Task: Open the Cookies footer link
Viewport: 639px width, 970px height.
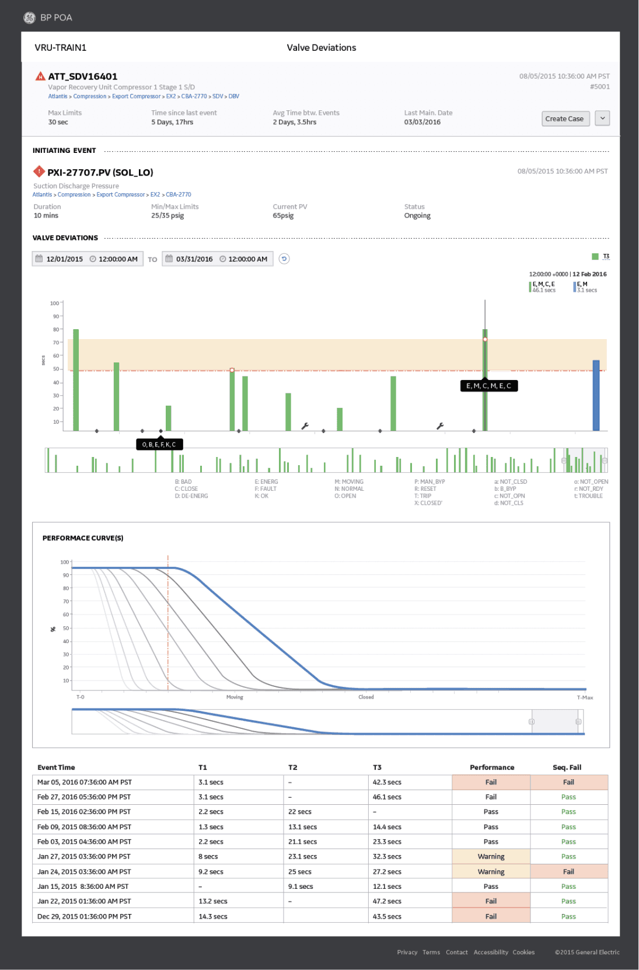Action: tap(524, 952)
